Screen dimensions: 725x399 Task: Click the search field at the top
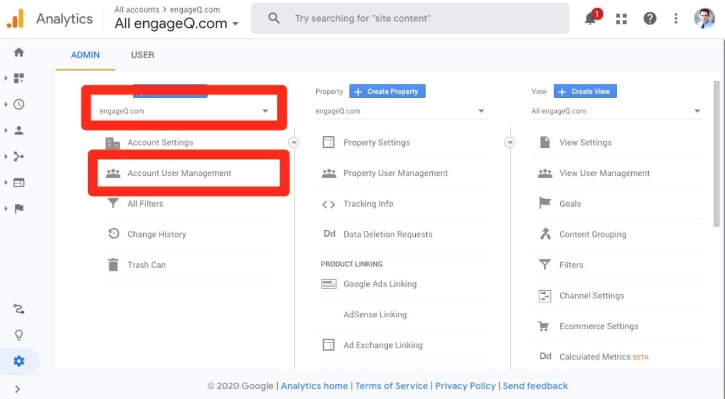(410, 19)
